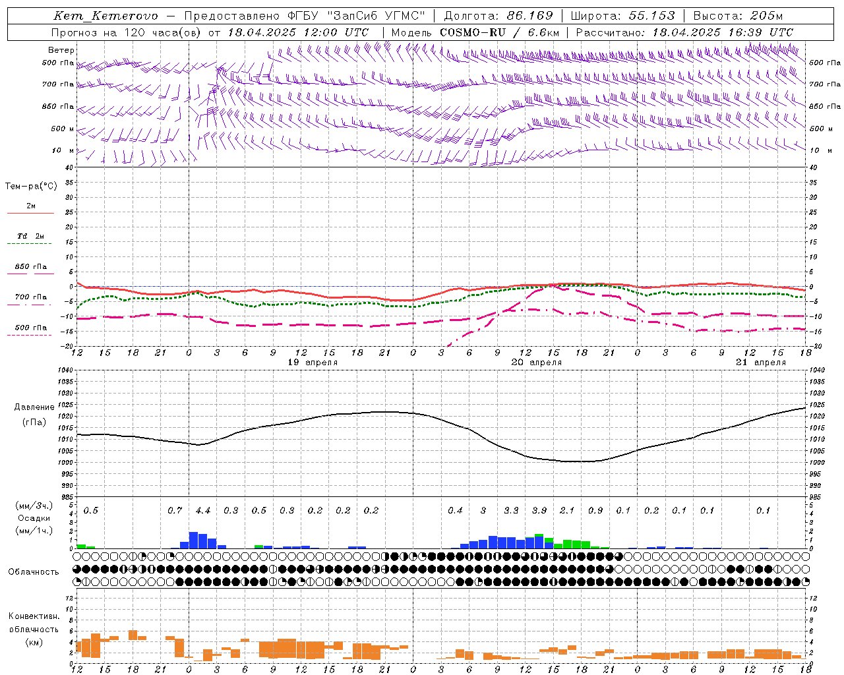Click the 3.9 precipitation value
The height and width of the screenshot is (675, 844).
point(539,511)
